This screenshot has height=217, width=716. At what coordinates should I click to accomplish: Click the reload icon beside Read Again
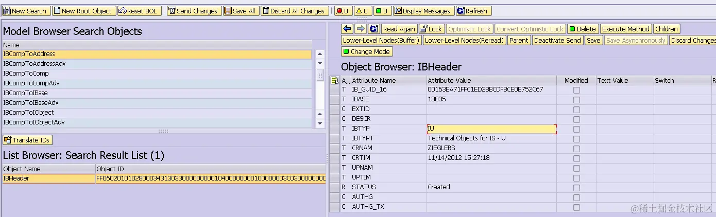pos(374,29)
